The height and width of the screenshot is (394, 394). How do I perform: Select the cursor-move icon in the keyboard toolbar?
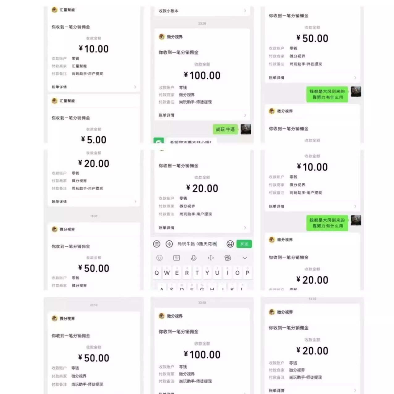211,258
